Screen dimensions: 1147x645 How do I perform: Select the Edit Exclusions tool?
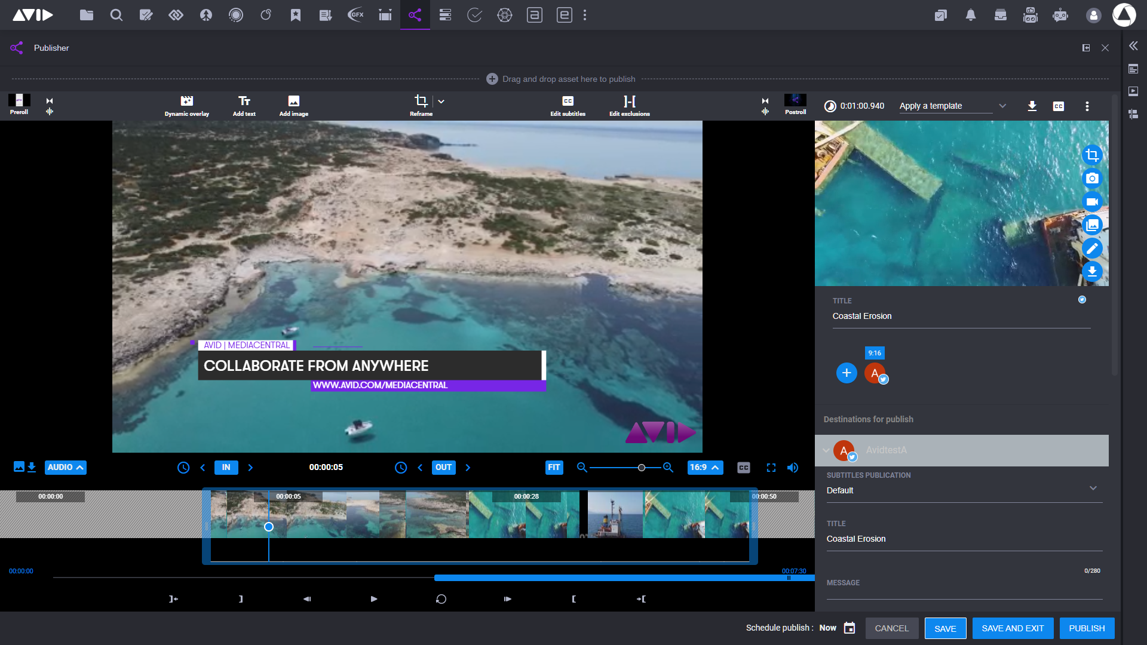coord(630,106)
